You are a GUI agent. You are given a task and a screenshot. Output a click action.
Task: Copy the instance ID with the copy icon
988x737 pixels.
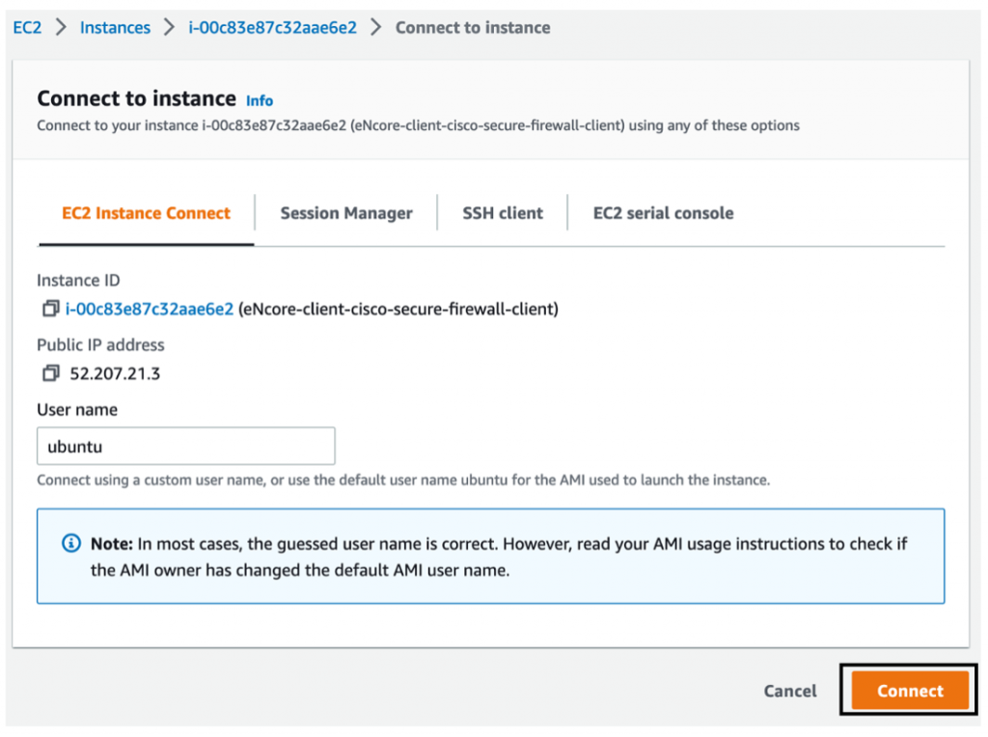[50, 310]
